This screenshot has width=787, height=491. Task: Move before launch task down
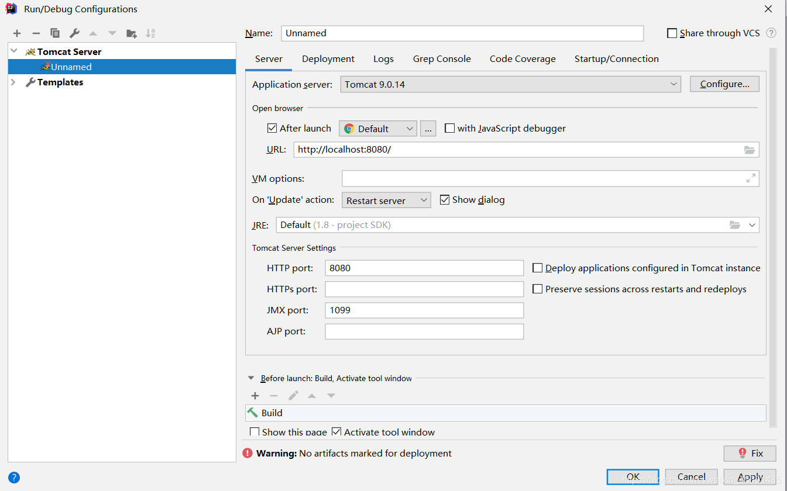[331, 396]
